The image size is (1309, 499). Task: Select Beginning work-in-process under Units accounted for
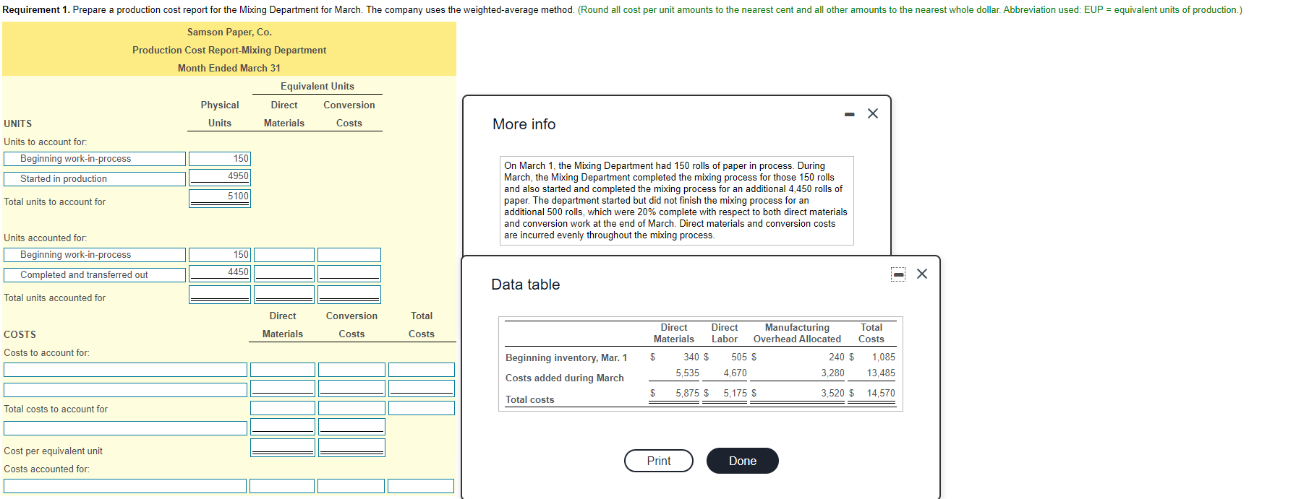[95, 255]
